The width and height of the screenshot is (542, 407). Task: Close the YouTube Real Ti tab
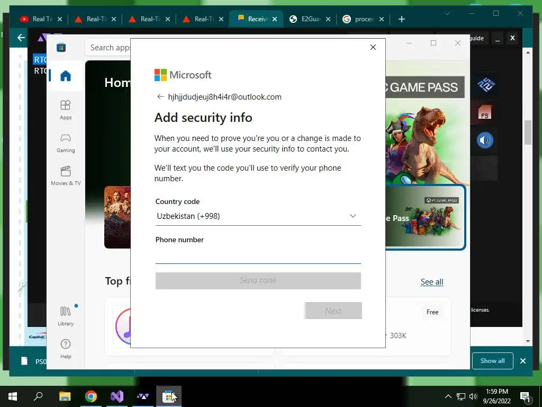tap(60, 19)
